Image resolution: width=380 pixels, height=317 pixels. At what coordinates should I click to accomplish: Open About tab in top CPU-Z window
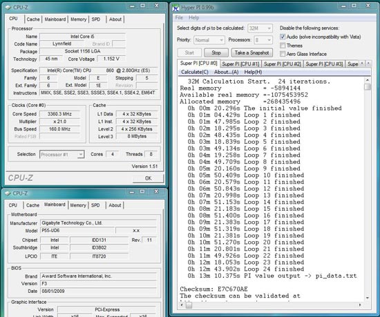pyautogui.click(x=115, y=19)
